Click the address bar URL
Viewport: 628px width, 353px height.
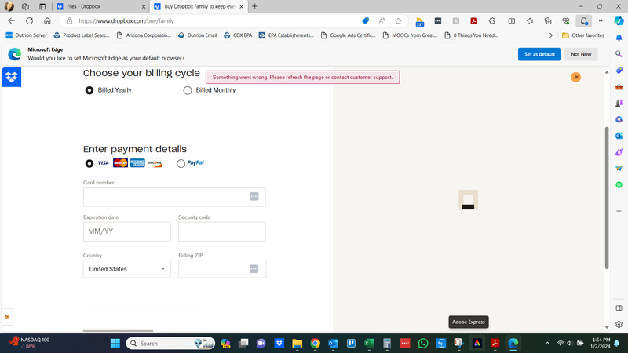point(126,21)
